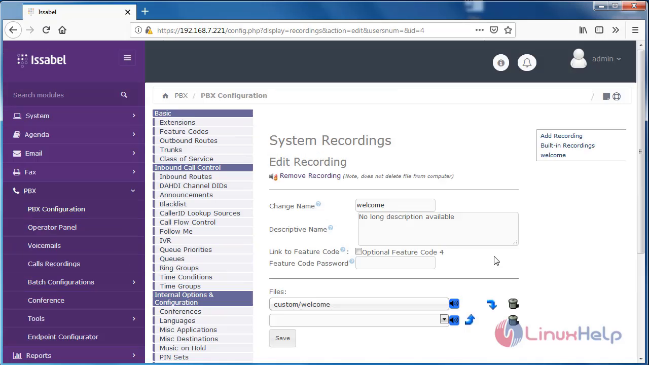This screenshot has width=649, height=365.
Task: Click help icon next to Link to Feature Code
Action: 343,249
